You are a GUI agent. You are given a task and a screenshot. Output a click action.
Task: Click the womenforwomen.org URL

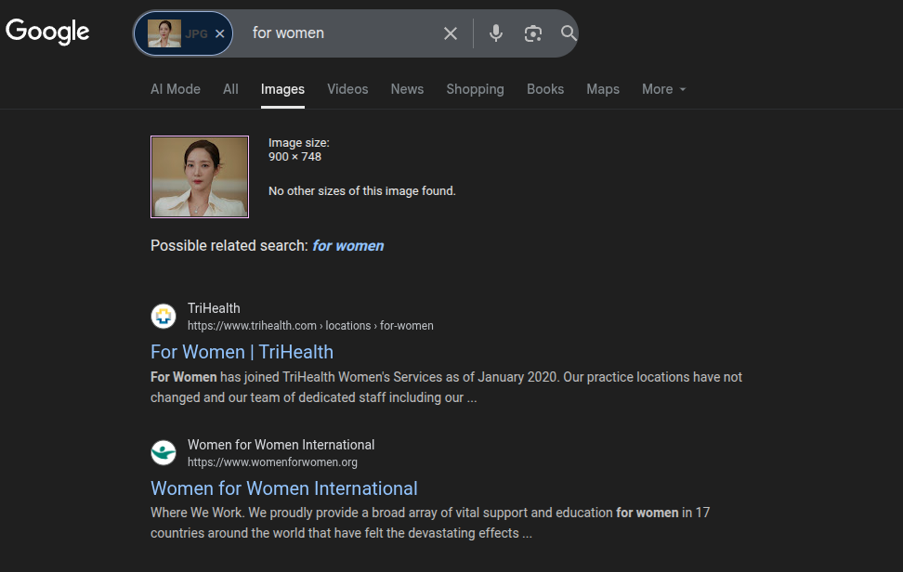click(272, 462)
